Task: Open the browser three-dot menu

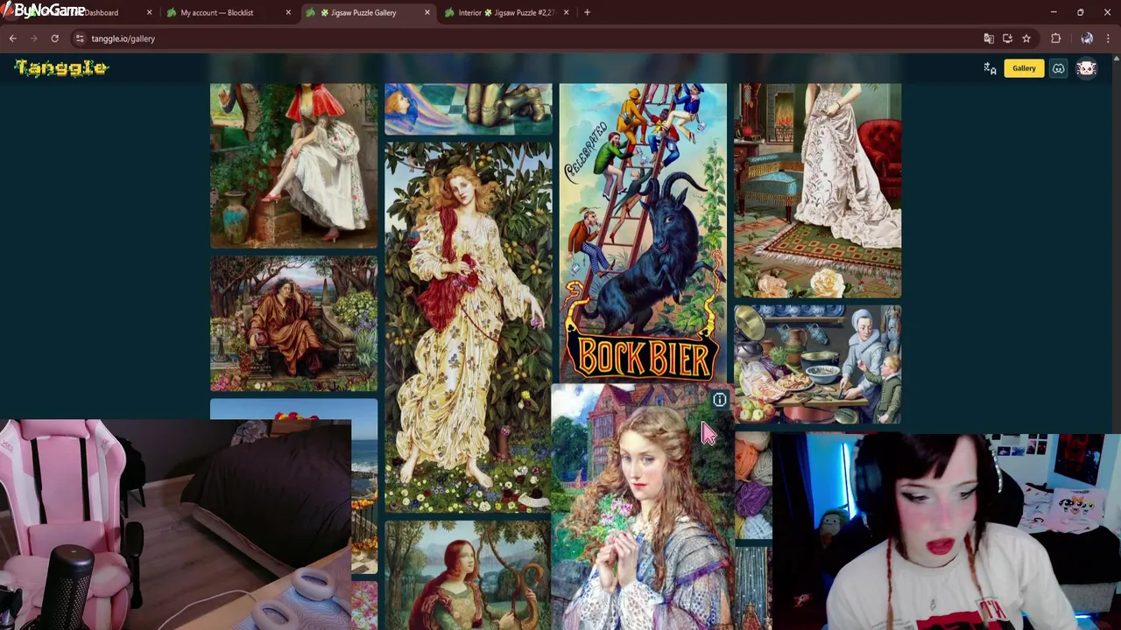Action: click(1109, 38)
